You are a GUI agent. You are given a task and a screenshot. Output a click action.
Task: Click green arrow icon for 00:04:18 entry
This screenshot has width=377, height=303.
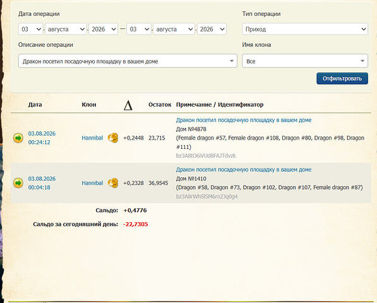tap(18, 183)
